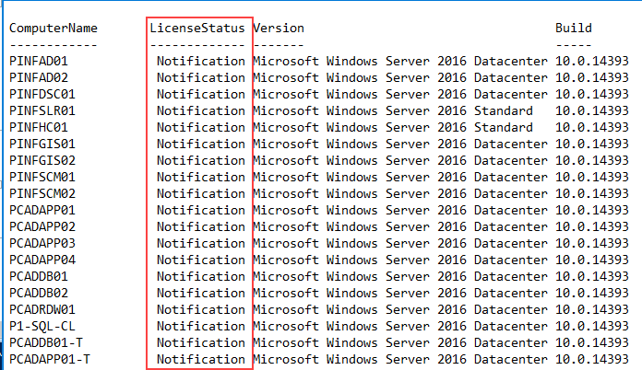Click computer name PINFSLR01
This screenshot has height=370, width=642.
click(42, 110)
